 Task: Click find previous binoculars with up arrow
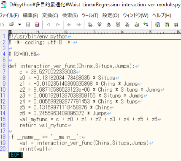(109, 25)
